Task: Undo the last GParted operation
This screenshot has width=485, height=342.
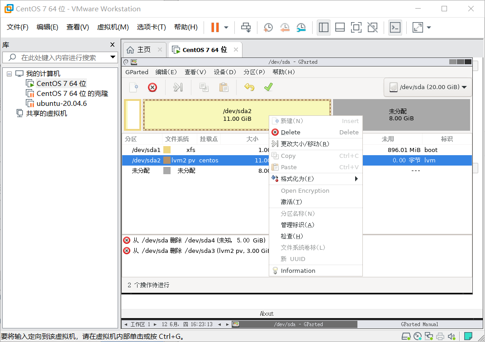Action: point(249,87)
